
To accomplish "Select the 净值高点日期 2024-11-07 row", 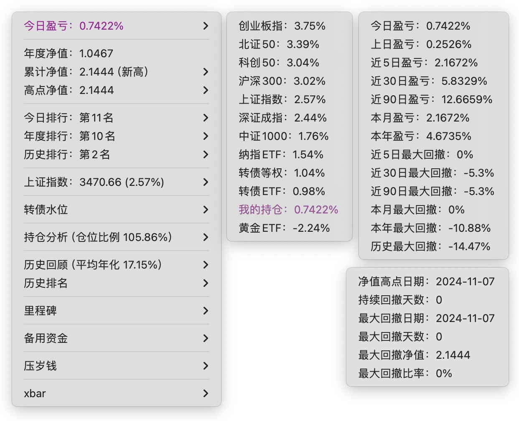I will 426,282.
